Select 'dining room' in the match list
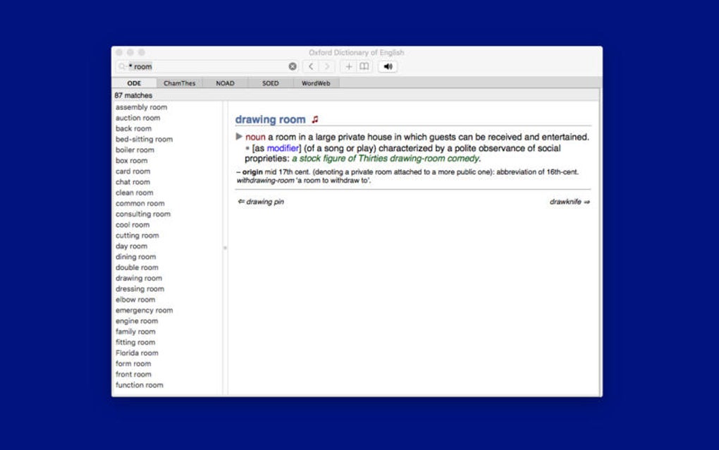 coord(136,257)
